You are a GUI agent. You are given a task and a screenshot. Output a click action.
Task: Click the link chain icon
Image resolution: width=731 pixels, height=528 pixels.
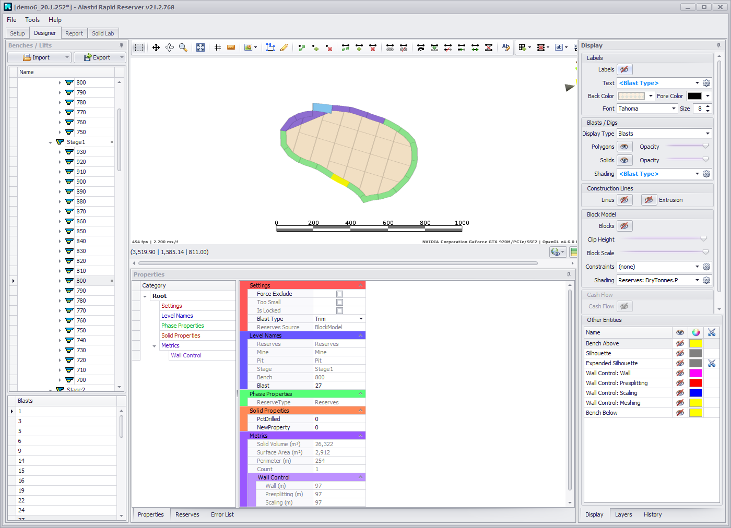tap(390, 47)
